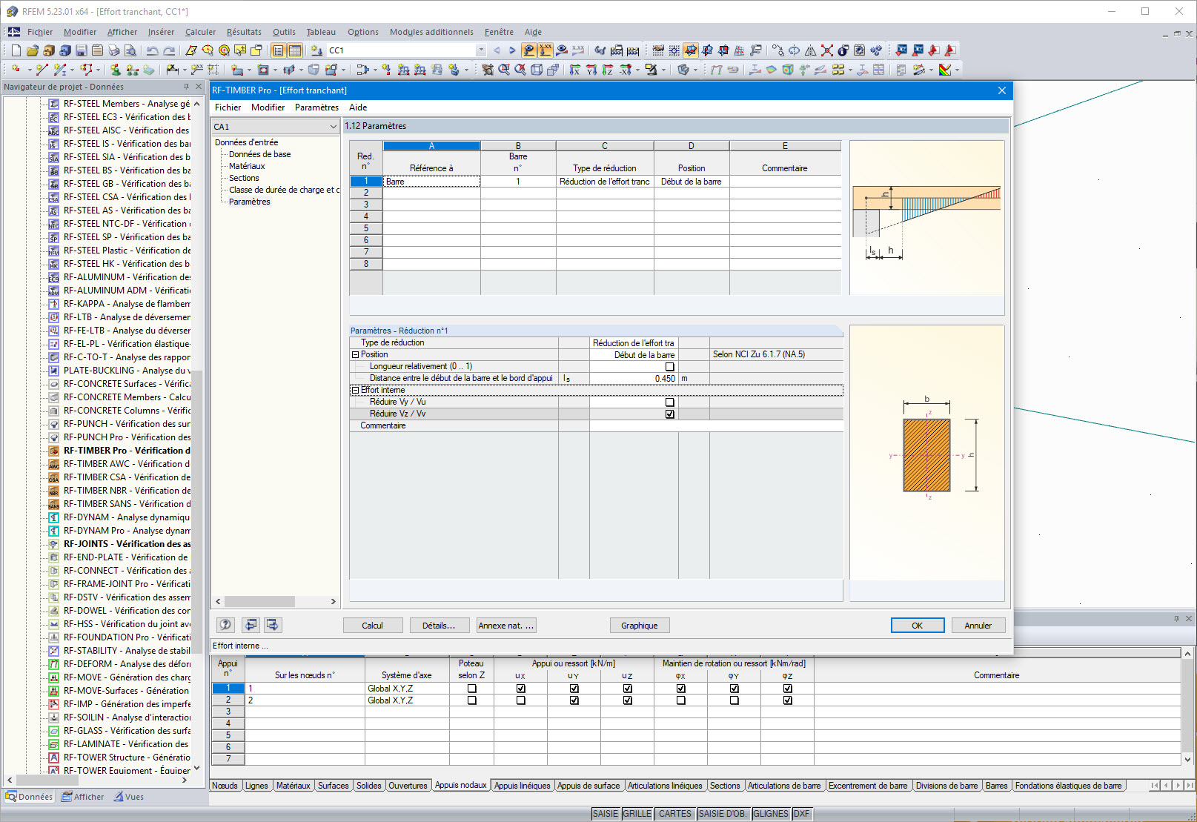Open the Calculer menu in RFEM

(x=200, y=32)
